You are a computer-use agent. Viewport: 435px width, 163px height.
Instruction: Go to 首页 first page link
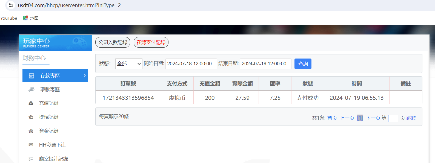coord(332,118)
